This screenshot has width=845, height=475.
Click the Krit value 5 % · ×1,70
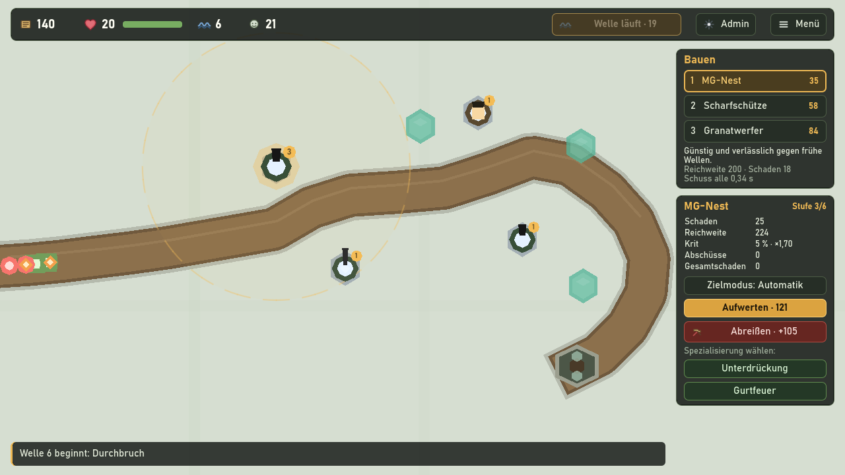774,244
